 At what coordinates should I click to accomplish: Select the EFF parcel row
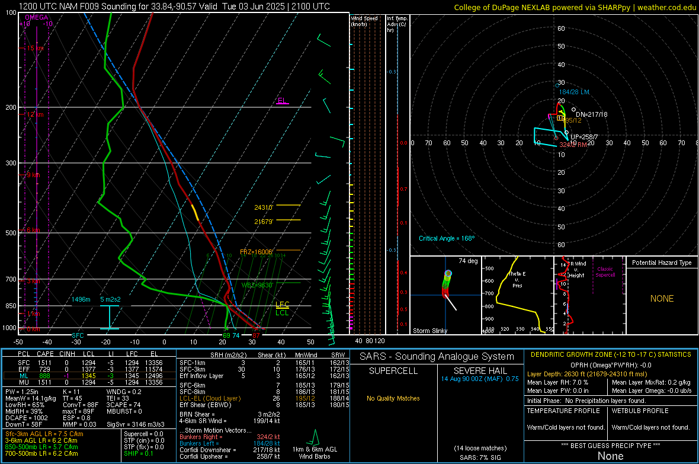point(89,369)
